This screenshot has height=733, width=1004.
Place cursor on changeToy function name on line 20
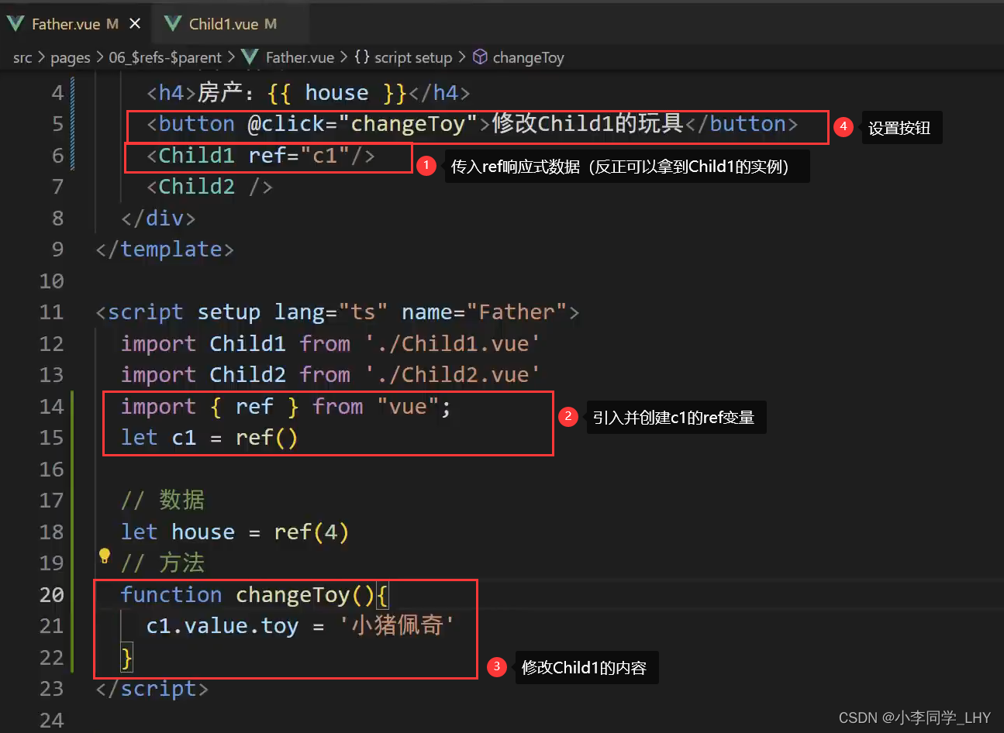(x=292, y=594)
